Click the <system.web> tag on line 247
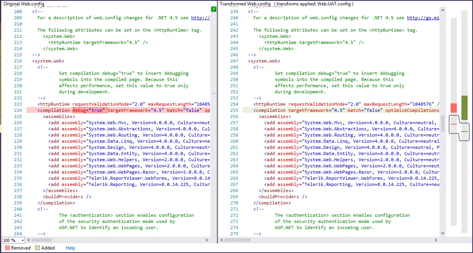This screenshot has width=473, height=253. pyautogui.click(x=264, y=61)
